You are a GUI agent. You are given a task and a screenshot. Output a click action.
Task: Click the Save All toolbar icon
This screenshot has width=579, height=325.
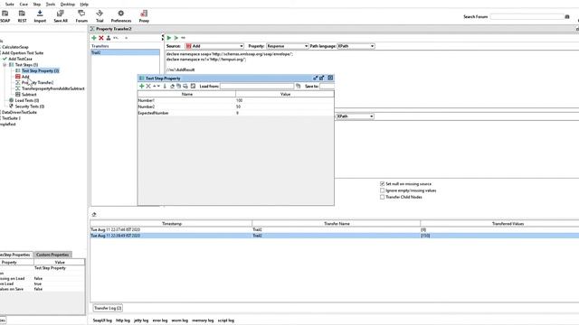(x=61, y=14)
